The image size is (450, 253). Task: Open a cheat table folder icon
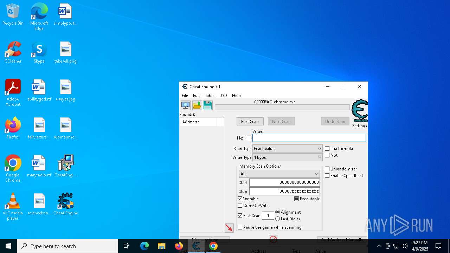click(197, 105)
